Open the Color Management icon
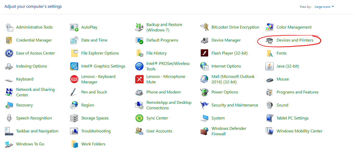 270,27
